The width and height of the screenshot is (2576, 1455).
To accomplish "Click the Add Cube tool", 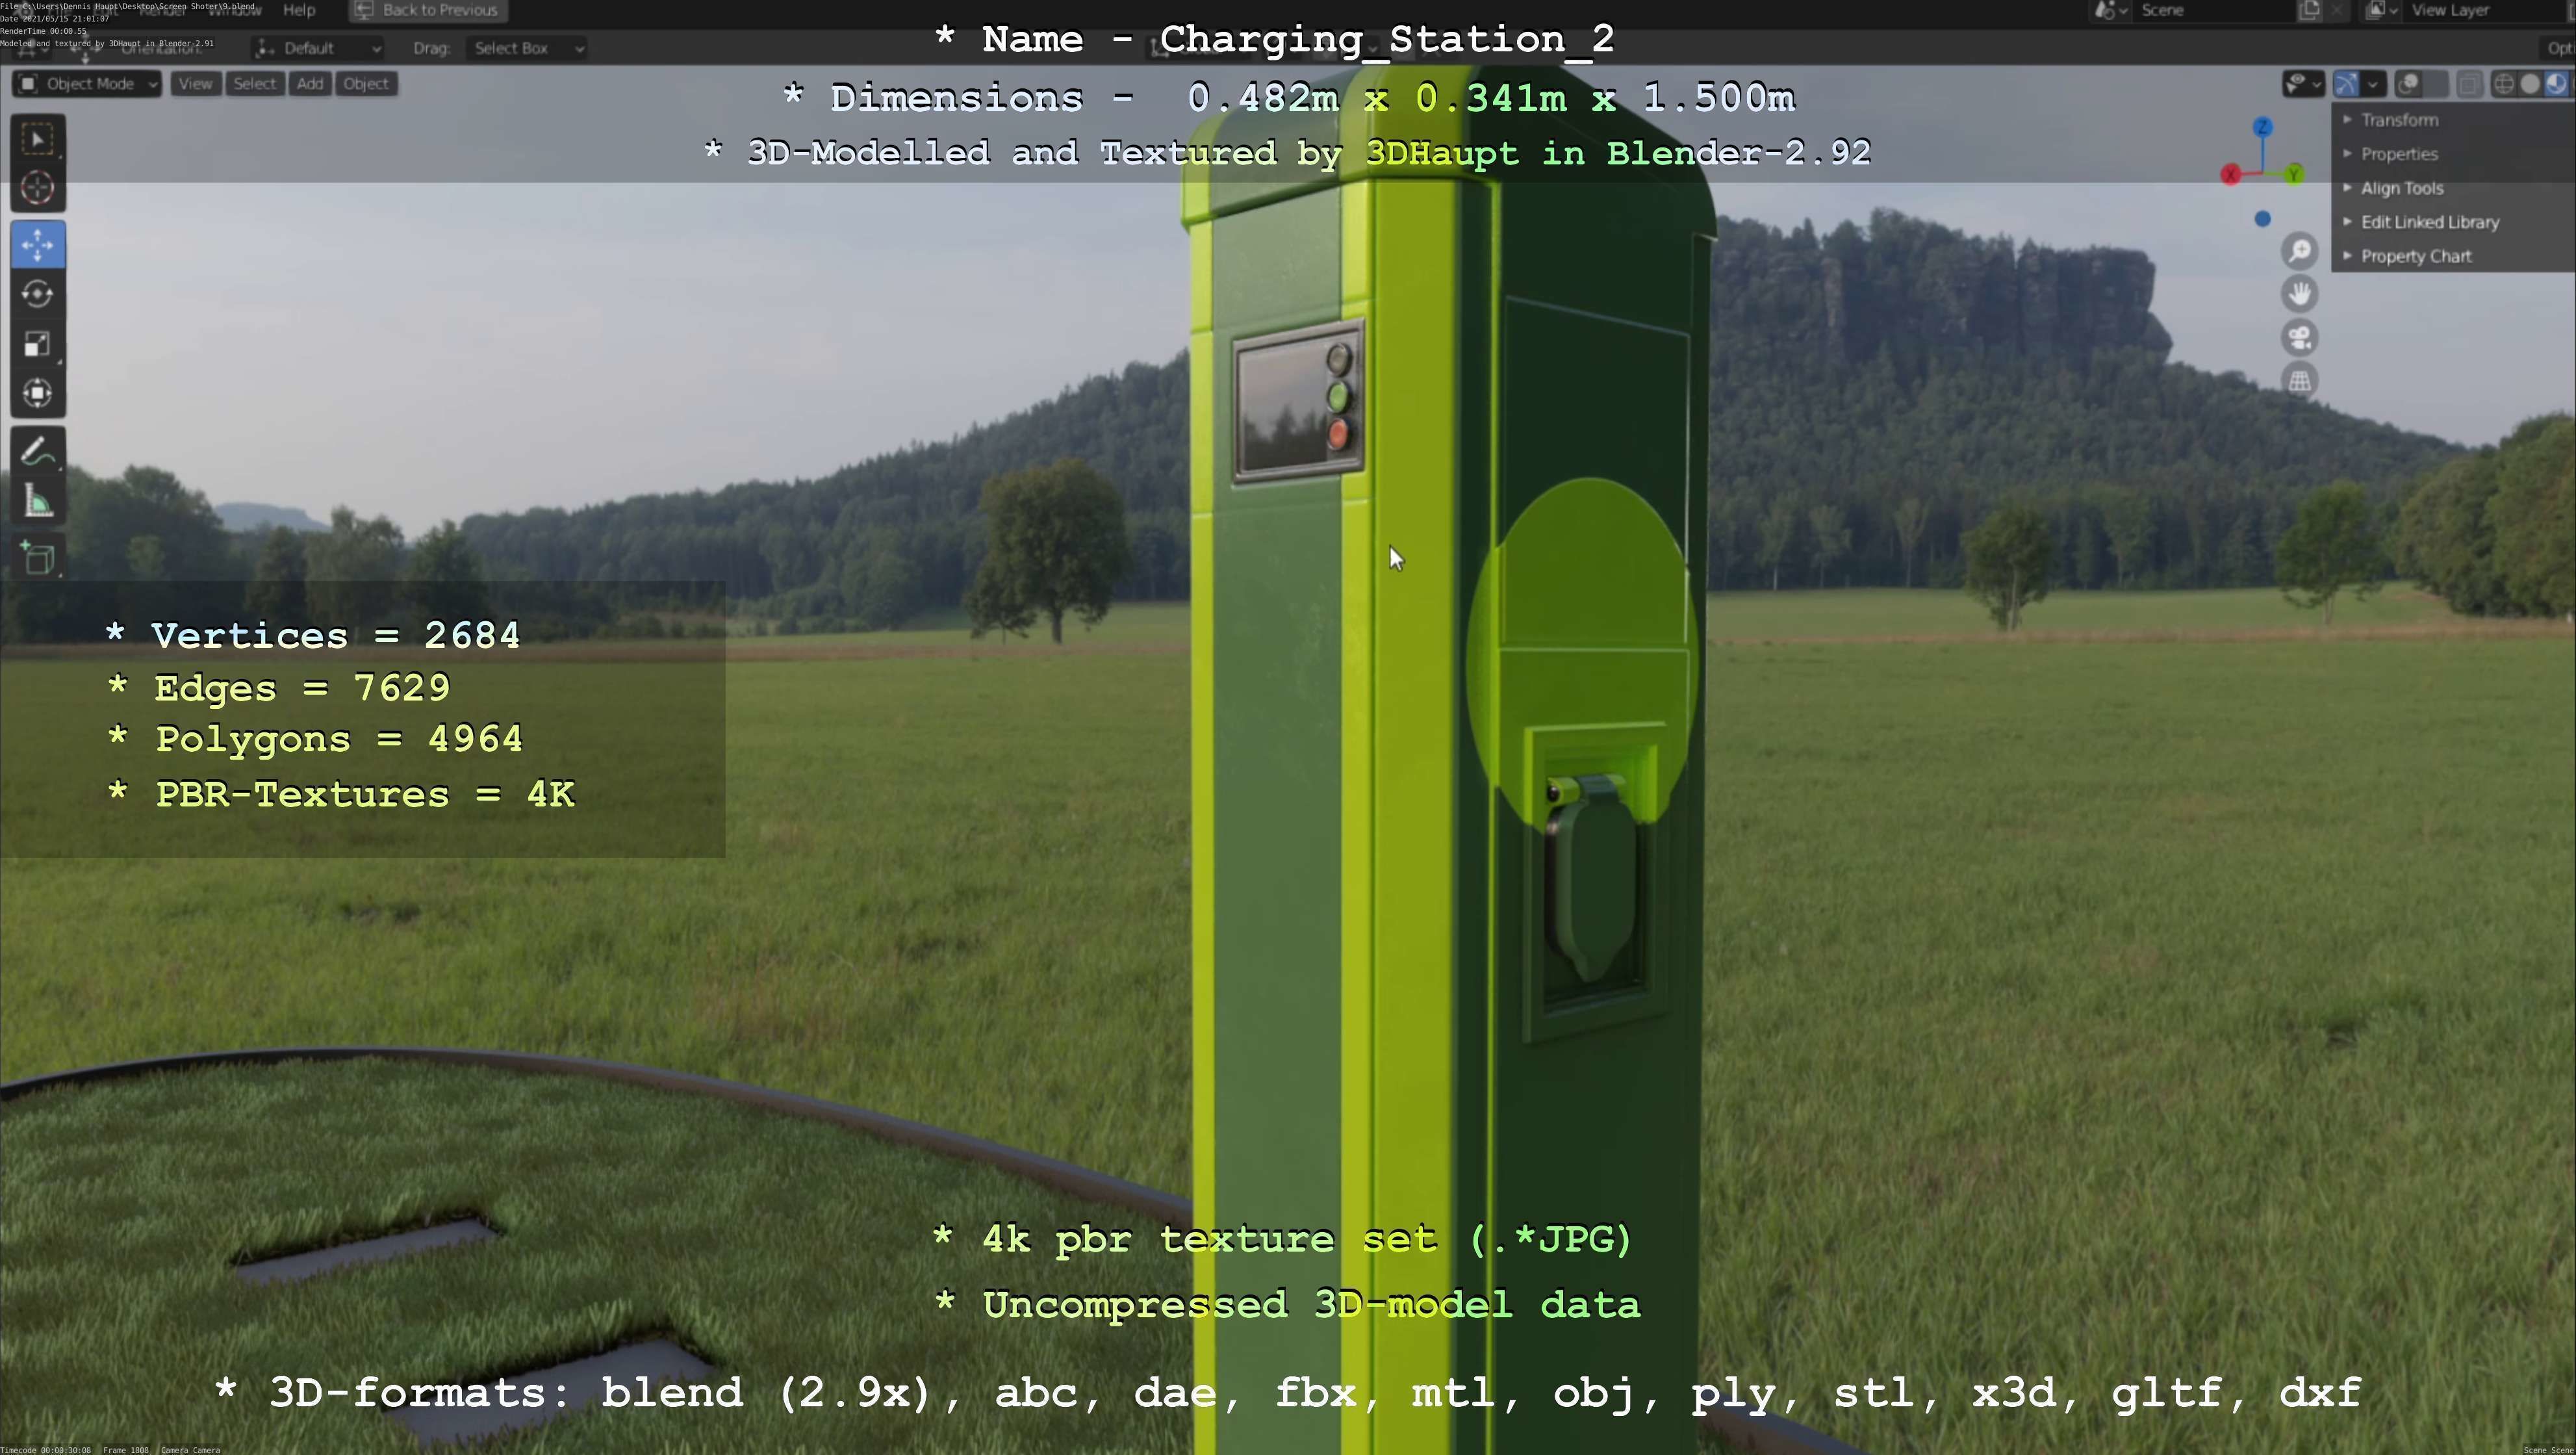I will pyautogui.click(x=38, y=557).
